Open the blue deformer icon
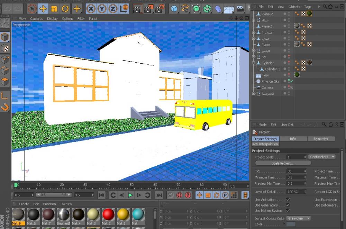Screen dimensions: 346x229 tap(218, 9)
